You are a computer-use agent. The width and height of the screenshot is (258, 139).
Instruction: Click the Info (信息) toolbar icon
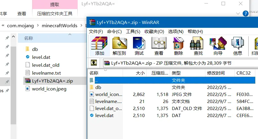click(238, 43)
